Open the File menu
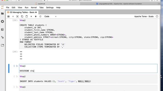This screenshot has height=91, width=163. point(7,8)
